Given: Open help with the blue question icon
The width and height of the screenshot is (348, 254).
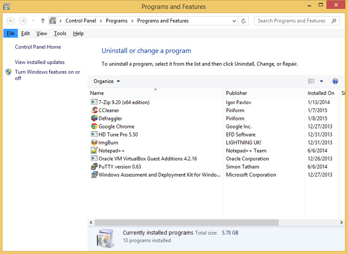Looking at the screenshot, I should (x=335, y=81).
